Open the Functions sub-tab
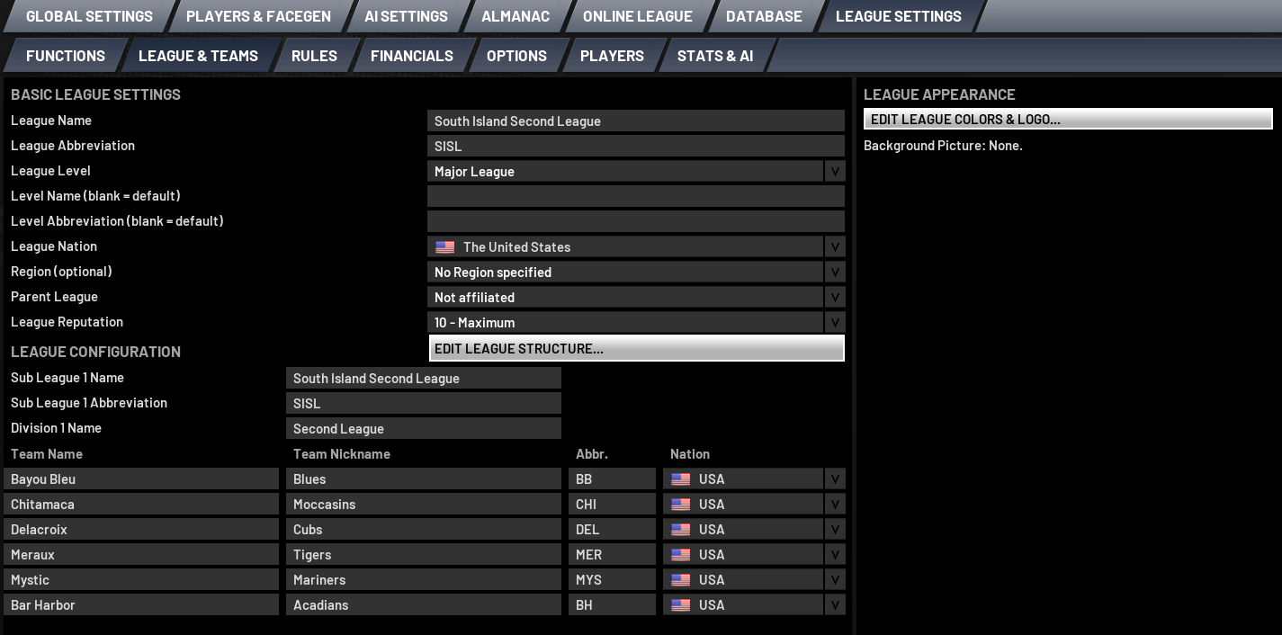 coord(66,56)
